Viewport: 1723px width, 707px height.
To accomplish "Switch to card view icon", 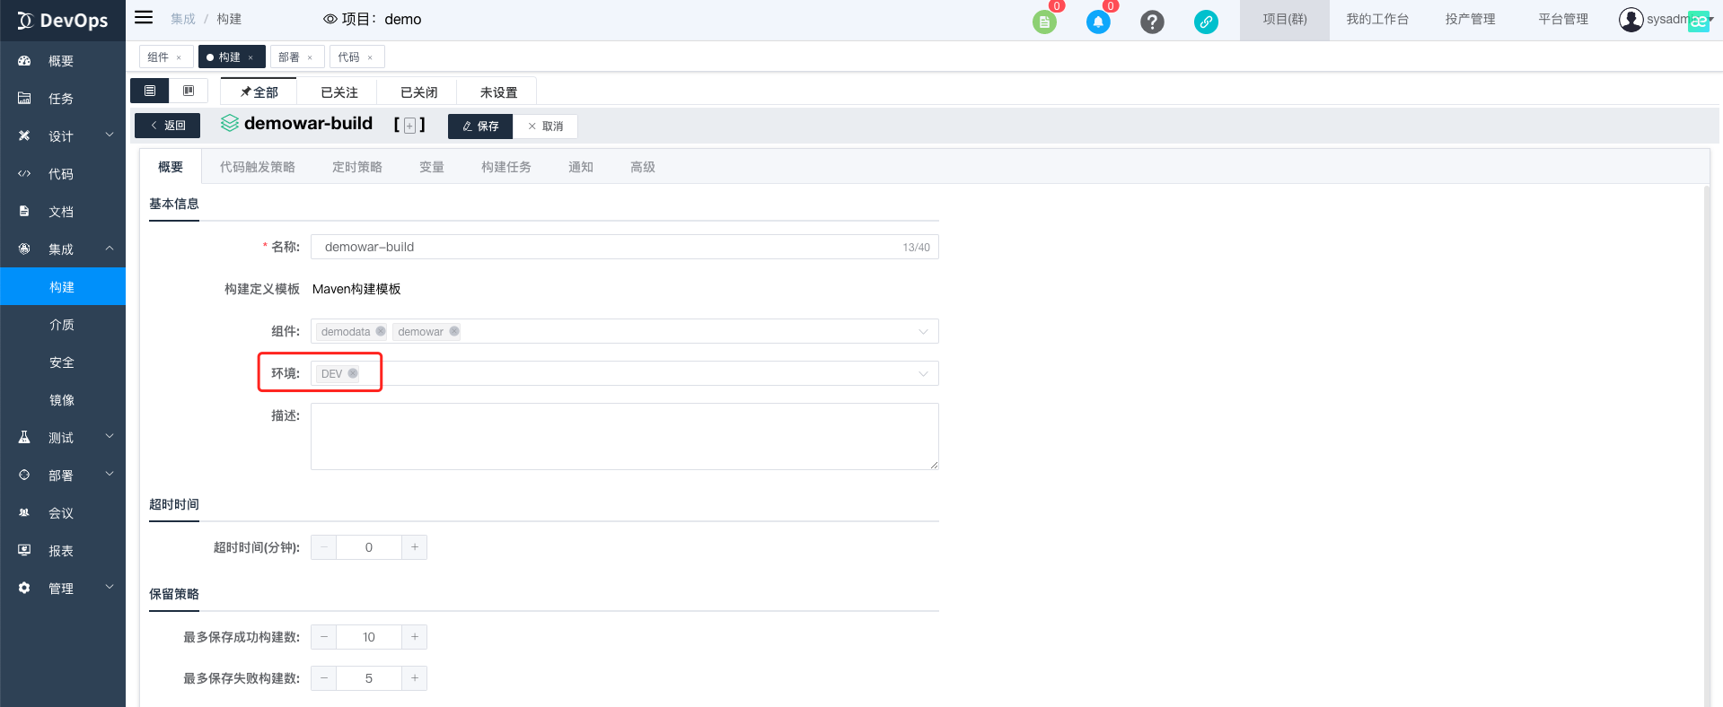I will (189, 91).
